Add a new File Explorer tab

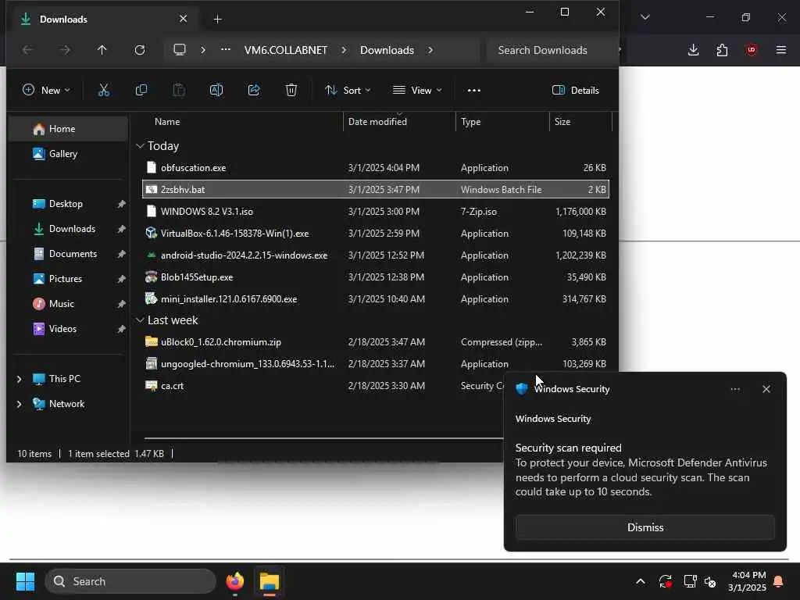point(217,20)
